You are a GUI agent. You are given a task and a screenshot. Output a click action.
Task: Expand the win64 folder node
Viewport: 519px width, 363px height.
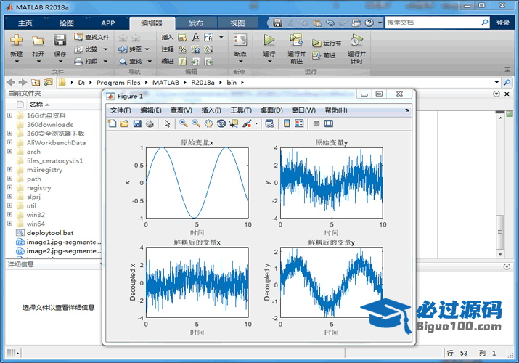pyautogui.click(x=9, y=224)
